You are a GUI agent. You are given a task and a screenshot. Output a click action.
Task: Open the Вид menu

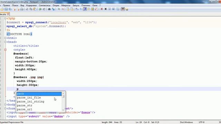22,6
